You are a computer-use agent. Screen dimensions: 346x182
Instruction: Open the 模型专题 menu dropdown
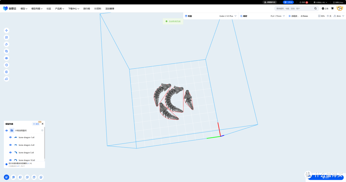pyautogui.click(x=37, y=9)
